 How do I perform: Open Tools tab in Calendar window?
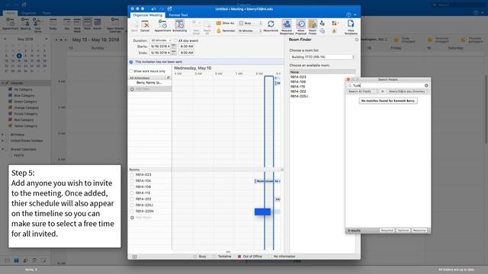tap(47, 13)
